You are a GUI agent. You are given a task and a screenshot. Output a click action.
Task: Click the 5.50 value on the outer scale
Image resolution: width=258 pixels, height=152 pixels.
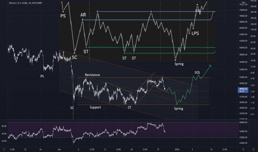(x=252, y=79)
